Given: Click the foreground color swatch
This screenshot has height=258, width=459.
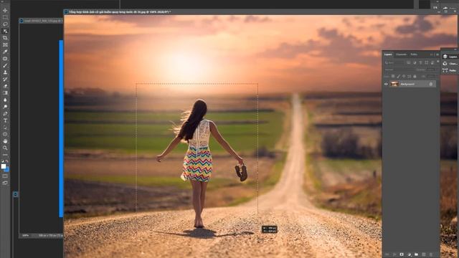Looking at the screenshot, I should click(3, 166).
